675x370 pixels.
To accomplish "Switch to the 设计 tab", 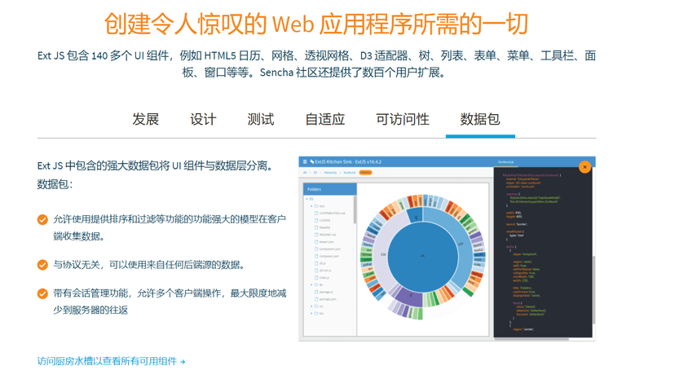I will [x=203, y=119].
